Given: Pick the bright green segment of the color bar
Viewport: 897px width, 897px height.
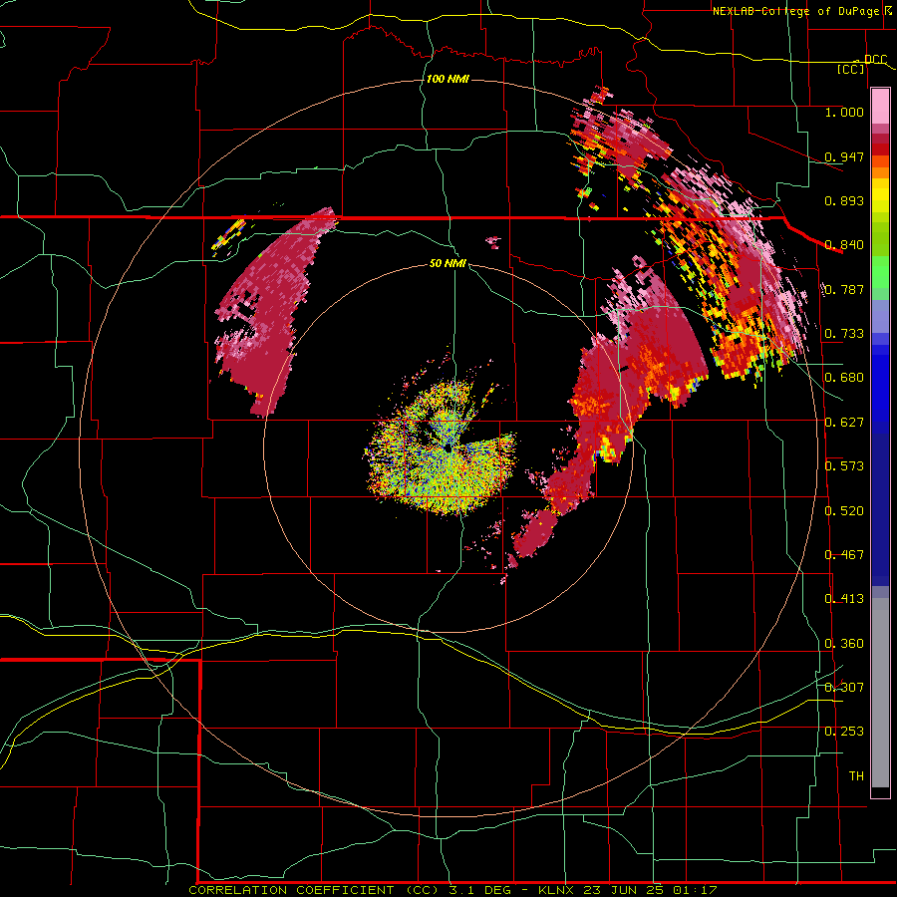Looking at the screenshot, I should 880,273.
